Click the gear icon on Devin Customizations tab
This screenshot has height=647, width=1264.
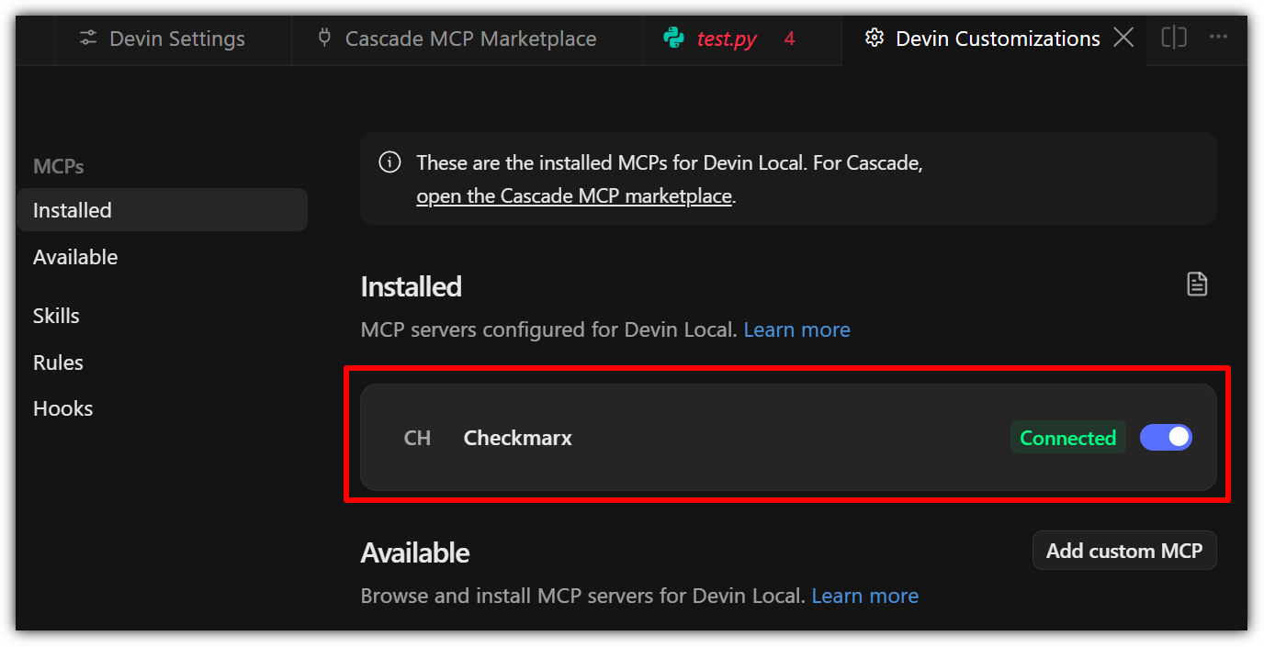pyautogui.click(x=875, y=38)
